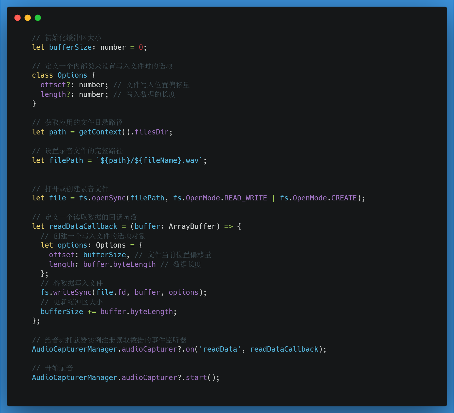
Task: Click the Options class name
Action: tap(72, 75)
